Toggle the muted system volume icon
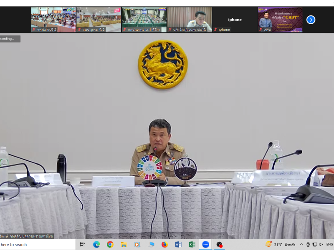 (x=321, y=245)
